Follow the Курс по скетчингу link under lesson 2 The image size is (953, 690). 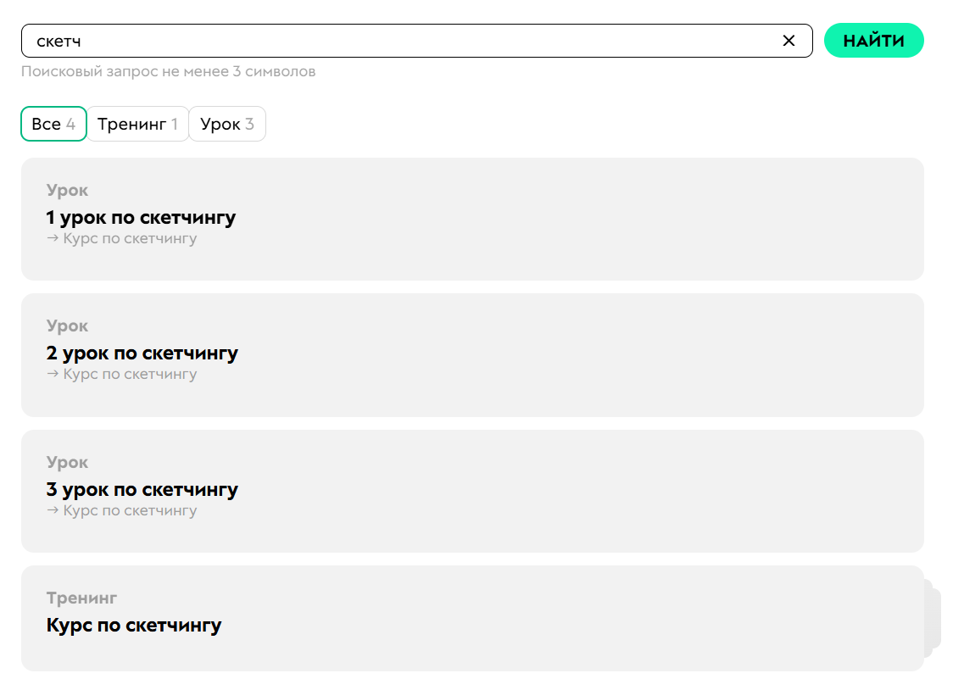[x=130, y=375]
